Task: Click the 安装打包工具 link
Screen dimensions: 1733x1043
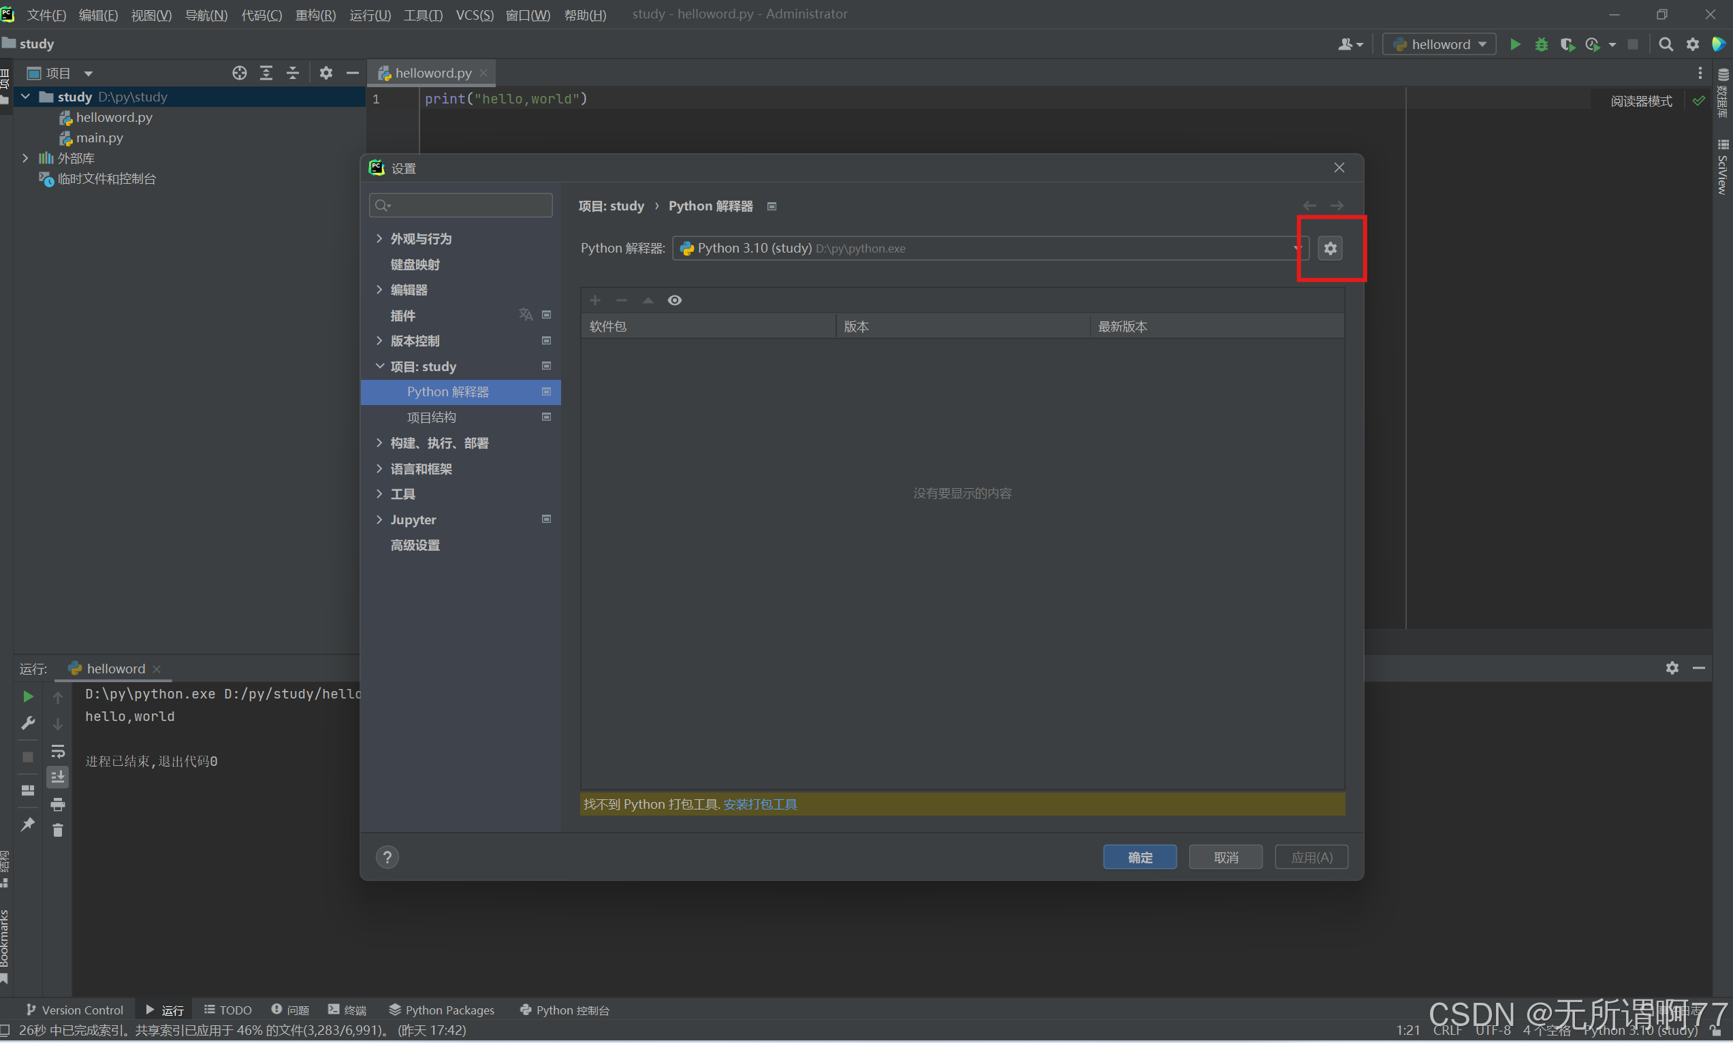Action: coord(760,804)
